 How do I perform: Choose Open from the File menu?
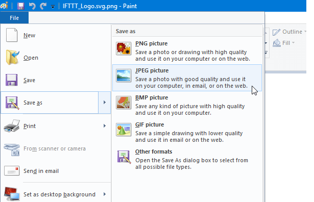click(56, 58)
